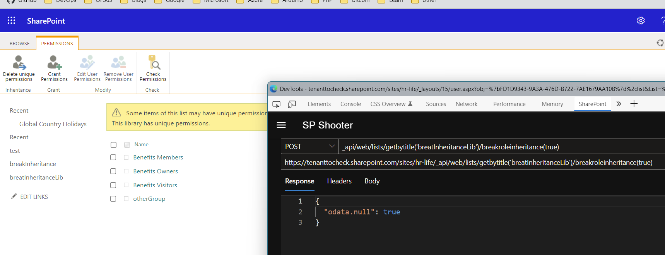Image resolution: width=665 pixels, height=255 pixels.
Task: Toggle the select-all checkbox in Name header
Action: coord(113,145)
